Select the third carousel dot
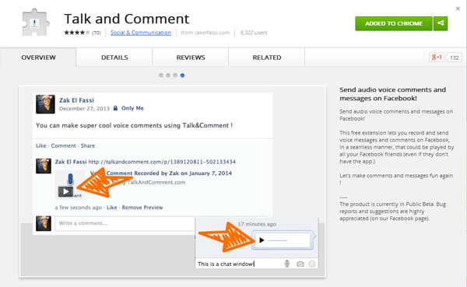The image size is (467, 287). (x=175, y=75)
